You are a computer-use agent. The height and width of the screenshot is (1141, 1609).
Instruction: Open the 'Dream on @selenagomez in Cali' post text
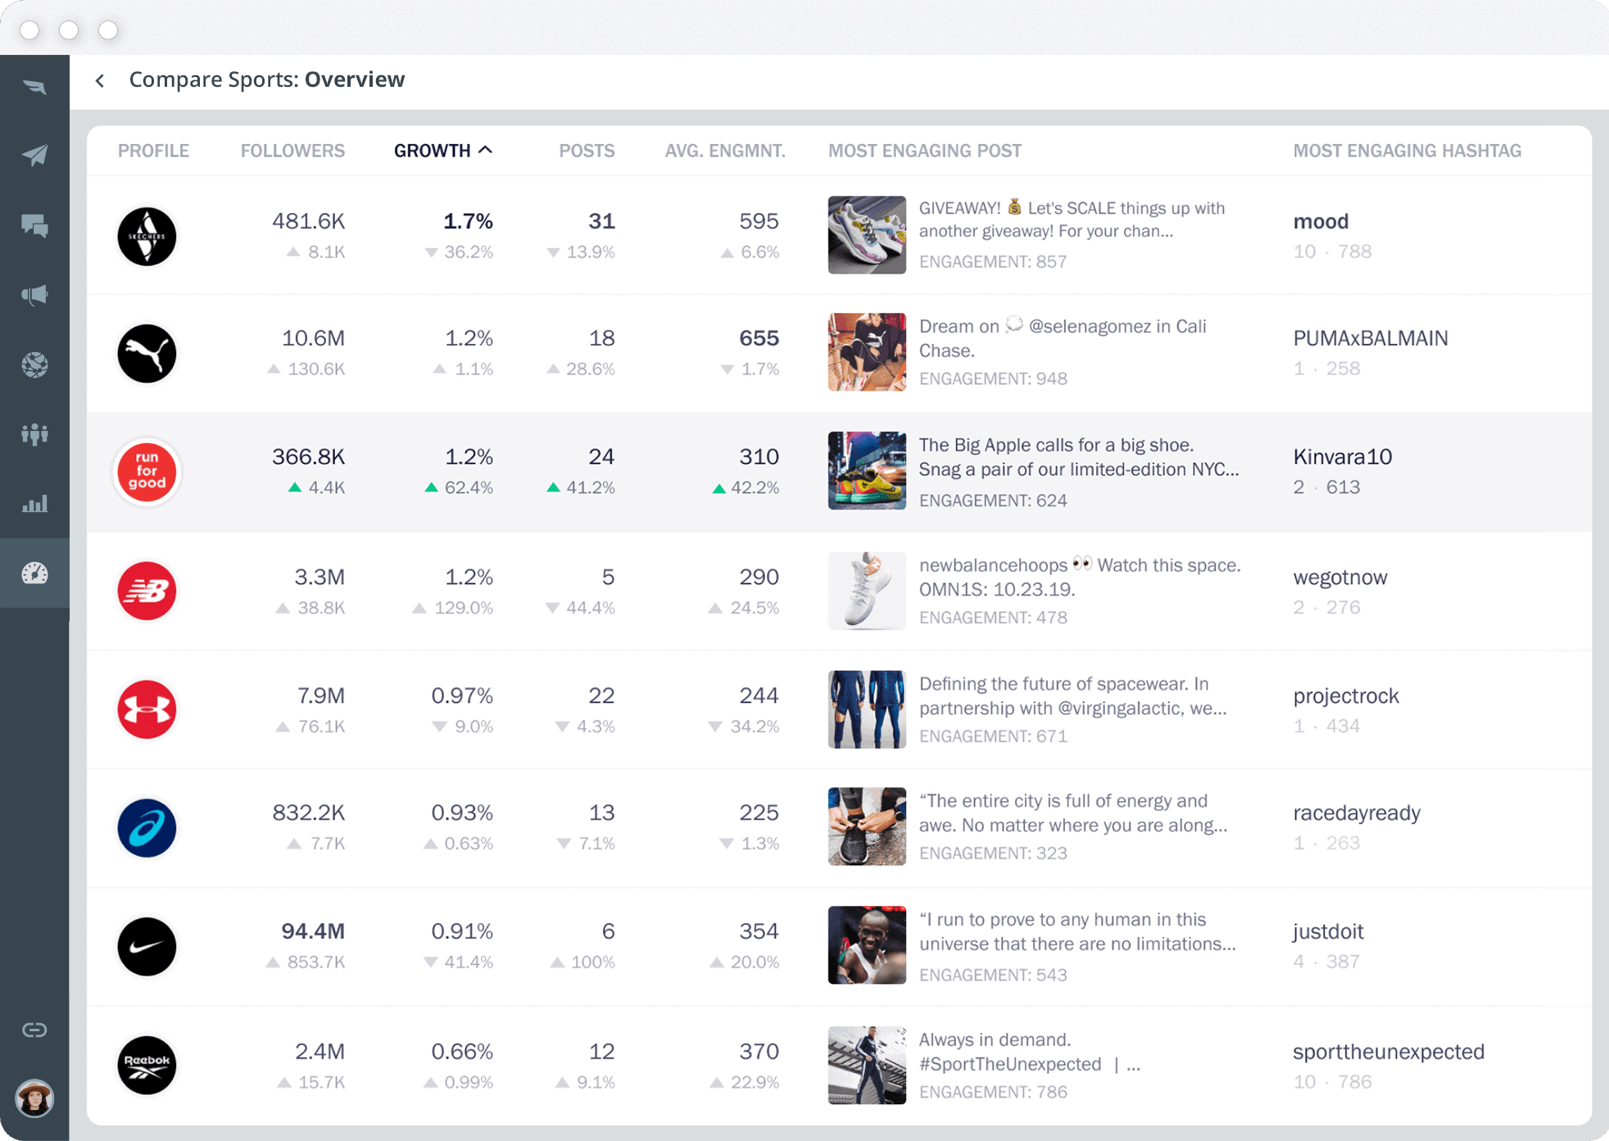1063,338
